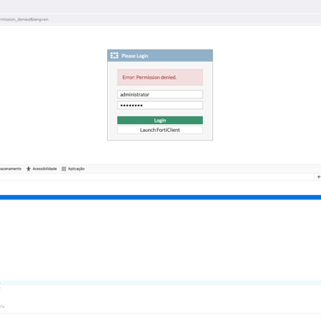
Task: Open the Acessibilidade devtools tab
Action: pyautogui.click(x=42, y=169)
